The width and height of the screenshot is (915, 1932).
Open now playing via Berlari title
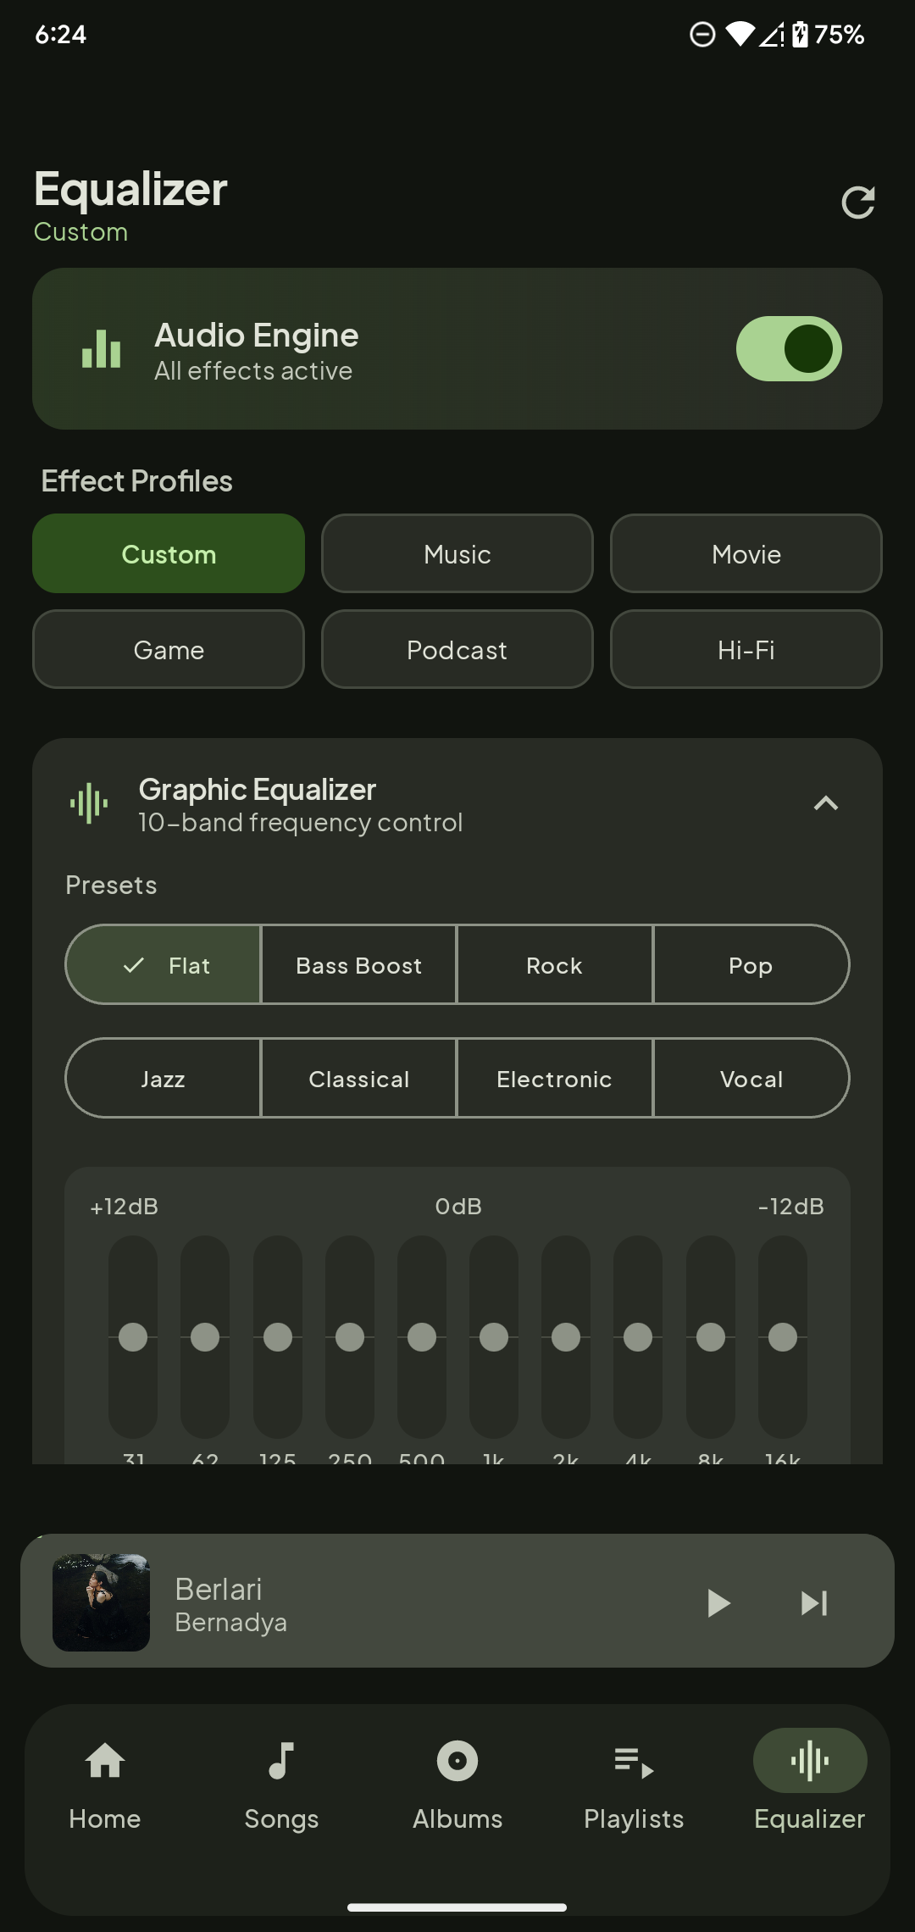click(x=219, y=1589)
